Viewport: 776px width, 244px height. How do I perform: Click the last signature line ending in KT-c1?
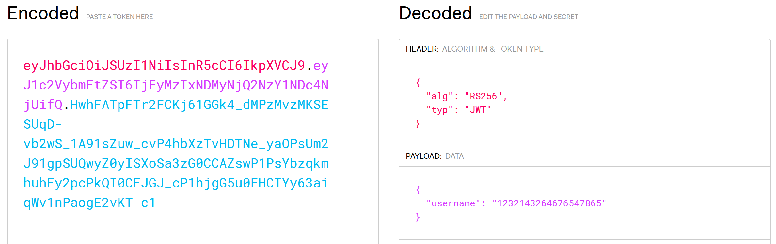tap(89, 203)
